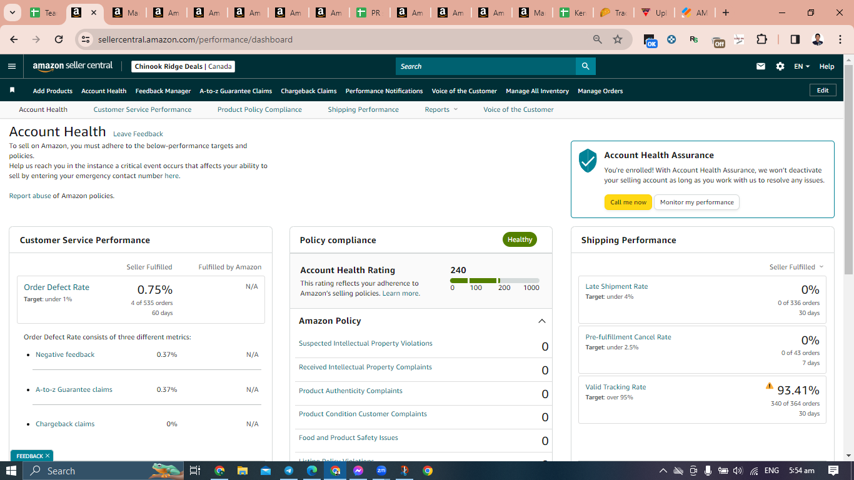Collapse the Amazon Policy section
Image resolution: width=854 pixels, height=480 pixels.
542,321
